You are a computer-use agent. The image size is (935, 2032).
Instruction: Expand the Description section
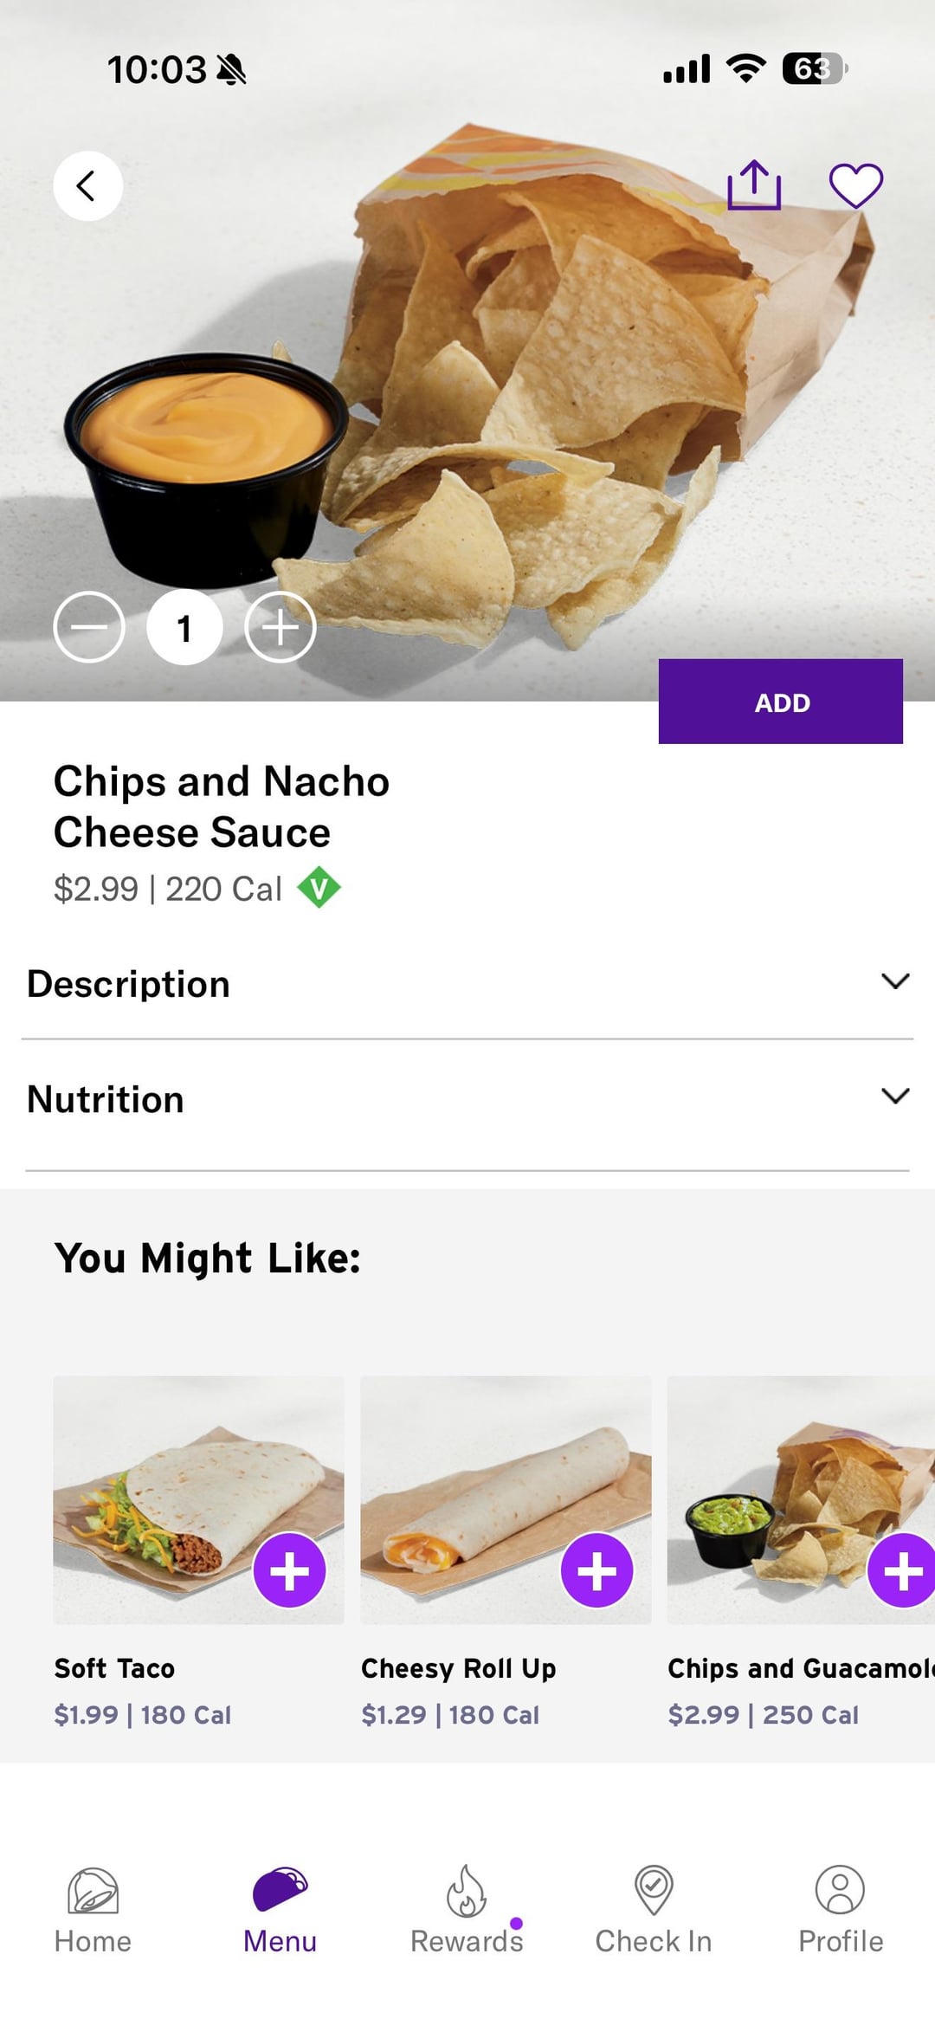[894, 981]
